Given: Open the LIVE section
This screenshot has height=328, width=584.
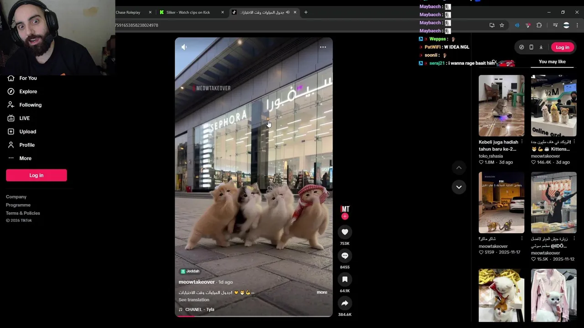Looking at the screenshot, I should (x=19, y=118).
